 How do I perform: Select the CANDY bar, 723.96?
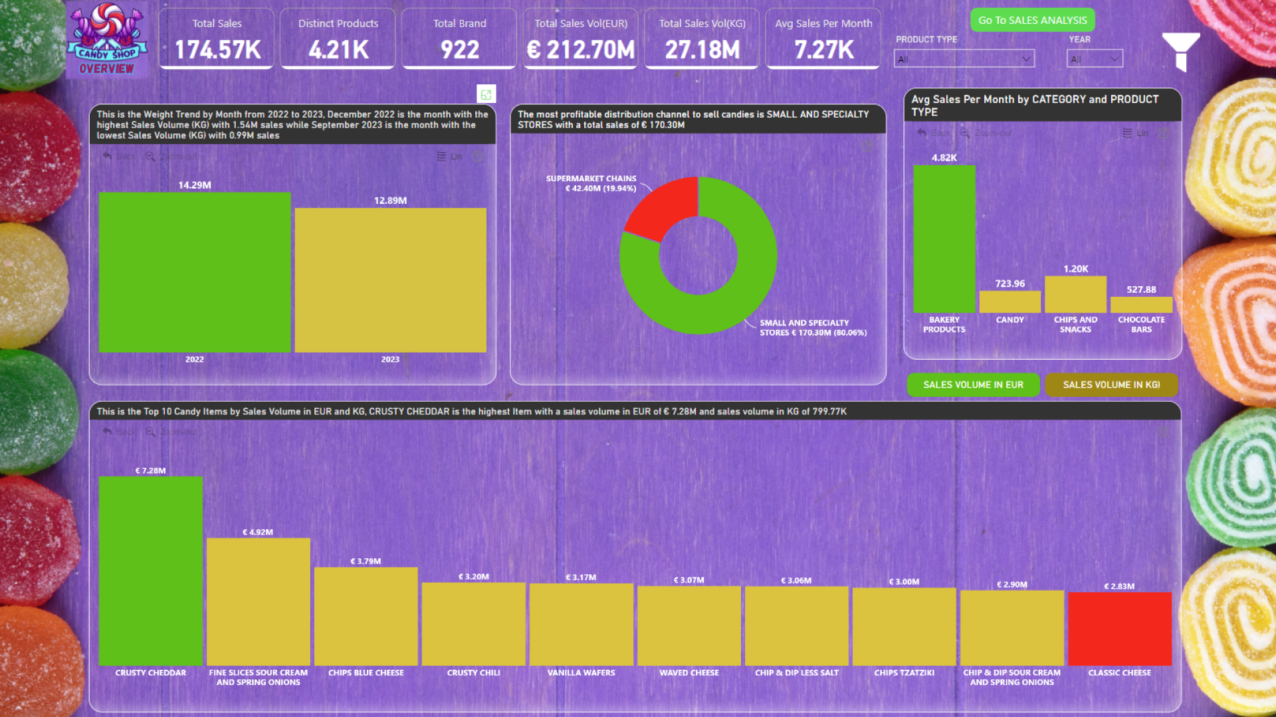coord(1010,302)
